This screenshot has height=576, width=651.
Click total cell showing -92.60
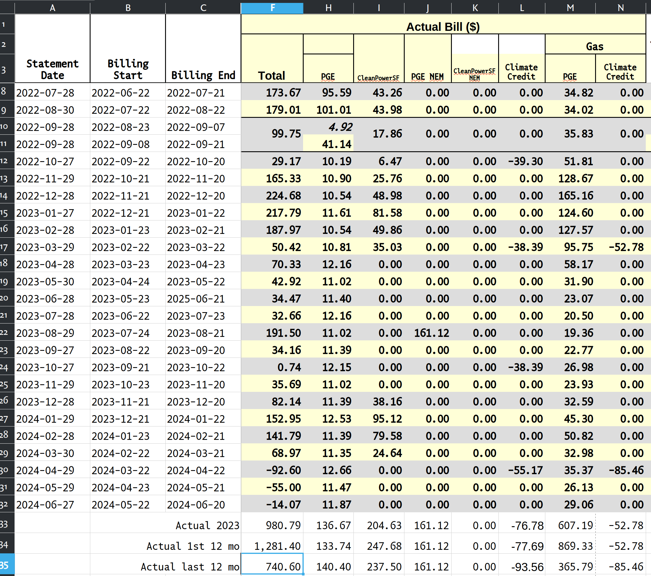pyautogui.click(x=284, y=470)
